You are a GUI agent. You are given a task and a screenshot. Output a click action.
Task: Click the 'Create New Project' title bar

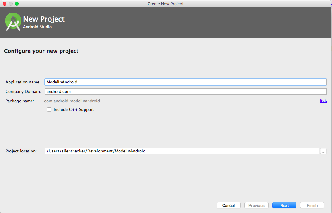(165, 4)
